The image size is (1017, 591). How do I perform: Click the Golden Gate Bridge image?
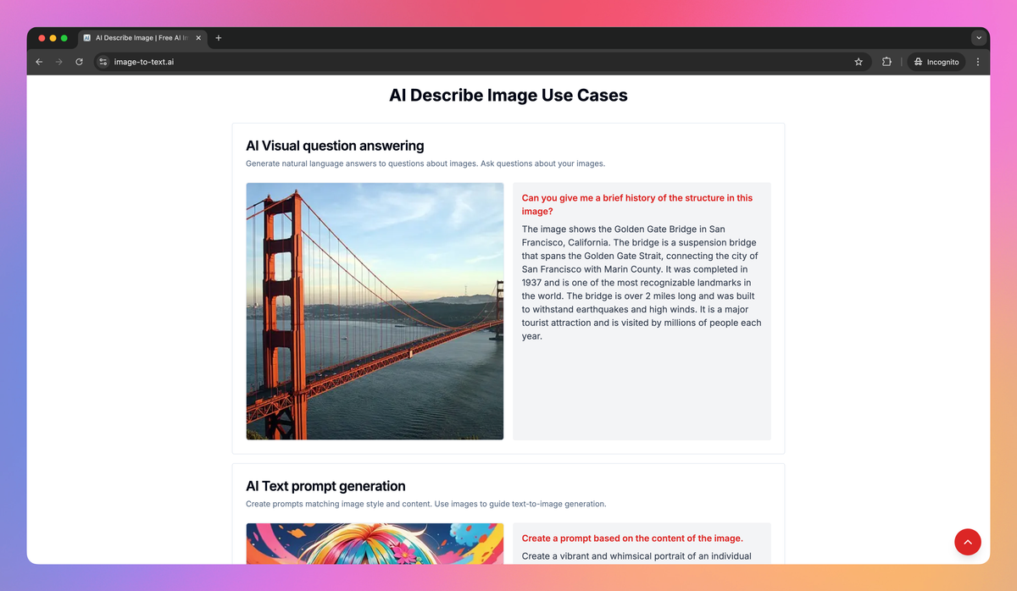[375, 312]
